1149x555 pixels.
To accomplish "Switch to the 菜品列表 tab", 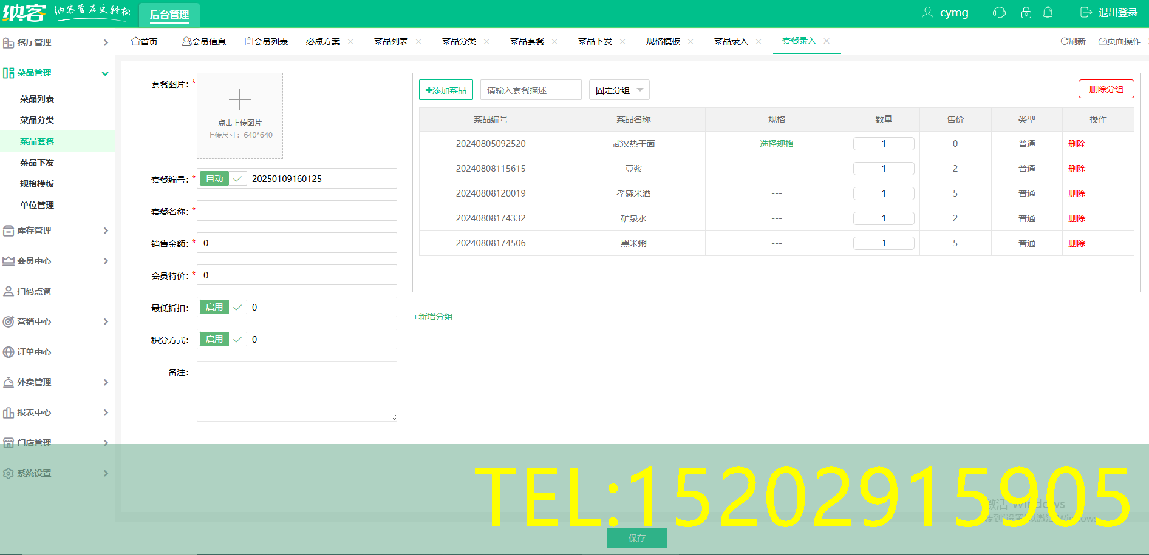I will coord(390,41).
